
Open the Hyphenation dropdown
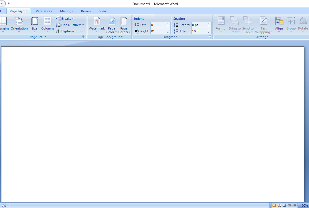click(70, 31)
